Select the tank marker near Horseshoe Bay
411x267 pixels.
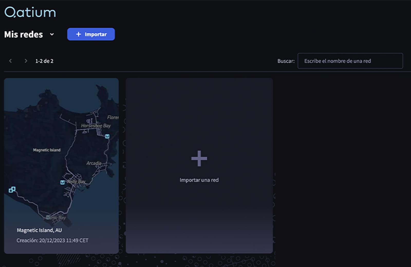(107, 136)
